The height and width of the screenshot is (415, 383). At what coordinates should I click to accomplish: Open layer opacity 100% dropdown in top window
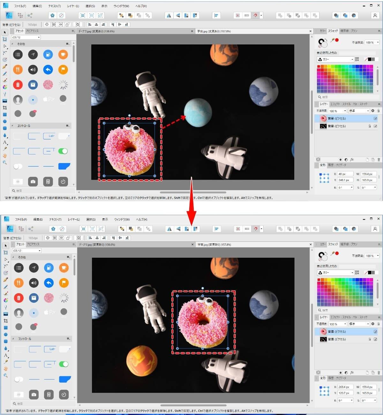click(337, 111)
